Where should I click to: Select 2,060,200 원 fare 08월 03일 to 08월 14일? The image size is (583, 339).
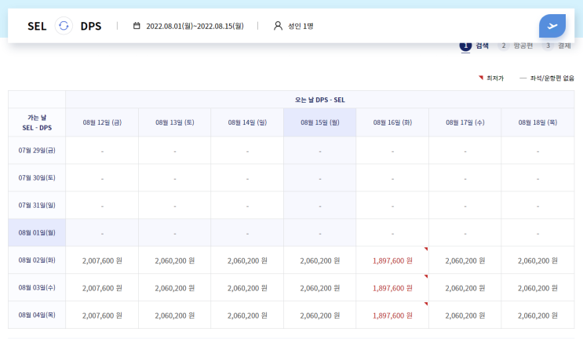click(247, 288)
